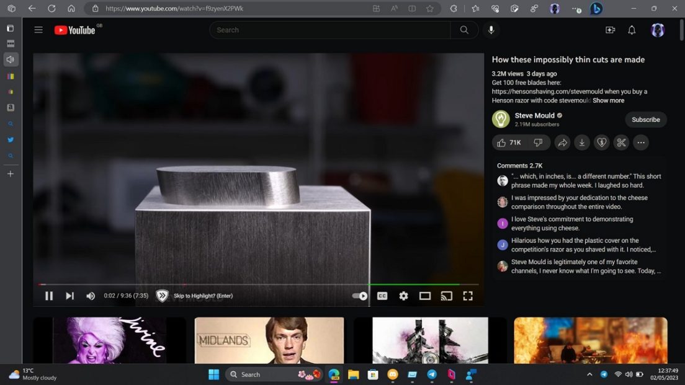The width and height of the screenshot is (685, 385).
Task: Open playback Settings with the gear icon
Action: (403, 296)
